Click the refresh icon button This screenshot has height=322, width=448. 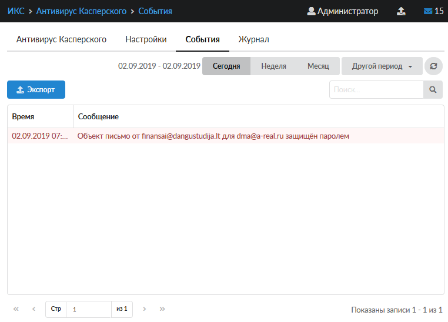point(433,66)
